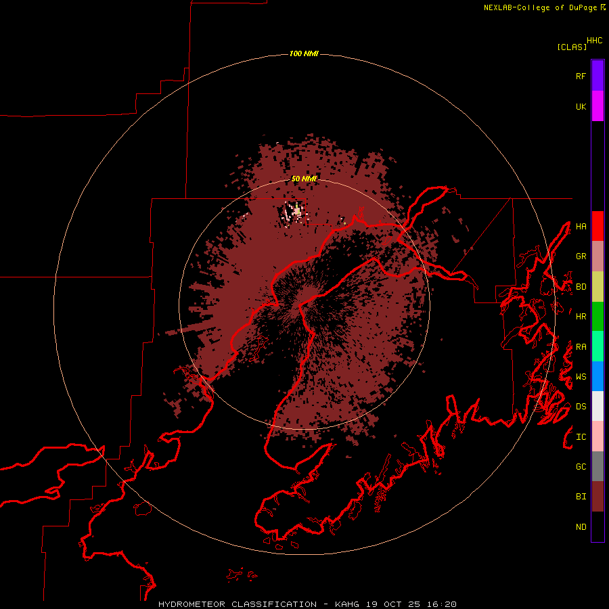Click the 50 NMI range ring label
The height and width of the screenshot is (609, 609).
pos(304,179)
